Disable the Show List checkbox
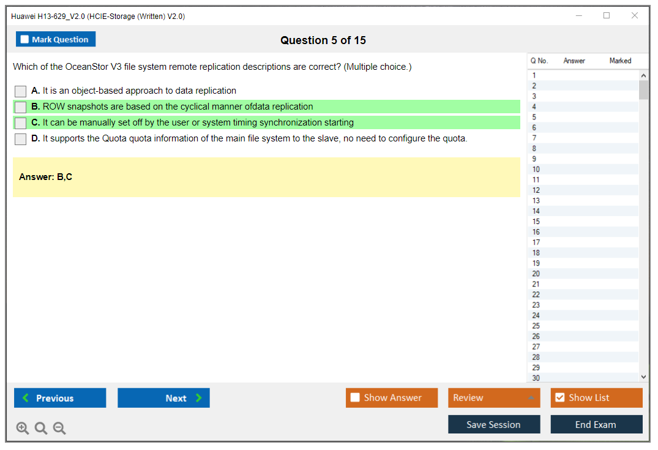The width and height of the screenshot is (658, 450). point(559,398)
